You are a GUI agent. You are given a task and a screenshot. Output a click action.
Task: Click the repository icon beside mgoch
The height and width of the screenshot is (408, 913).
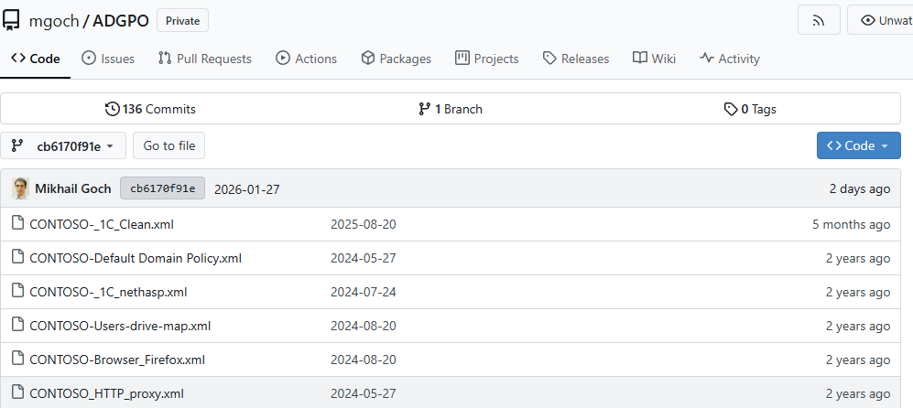pos(10,20)
